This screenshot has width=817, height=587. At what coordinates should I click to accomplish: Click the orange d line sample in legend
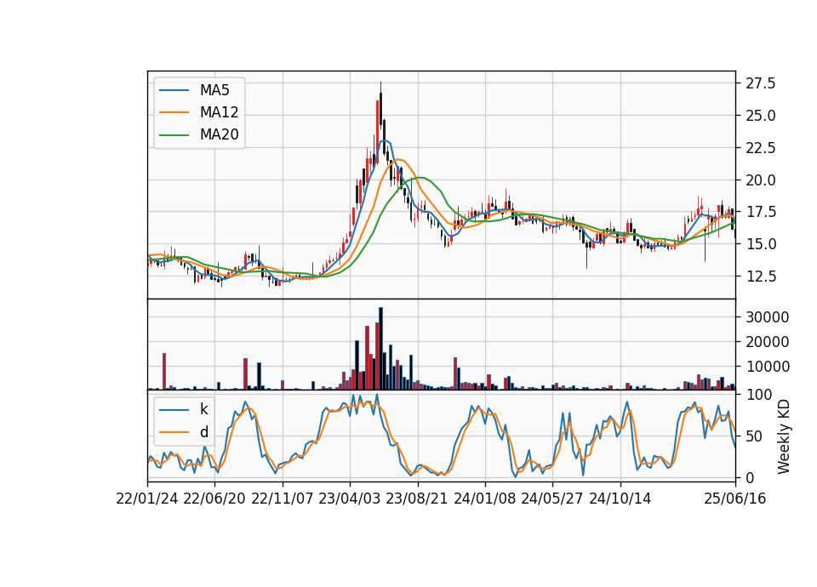(174, 432)
